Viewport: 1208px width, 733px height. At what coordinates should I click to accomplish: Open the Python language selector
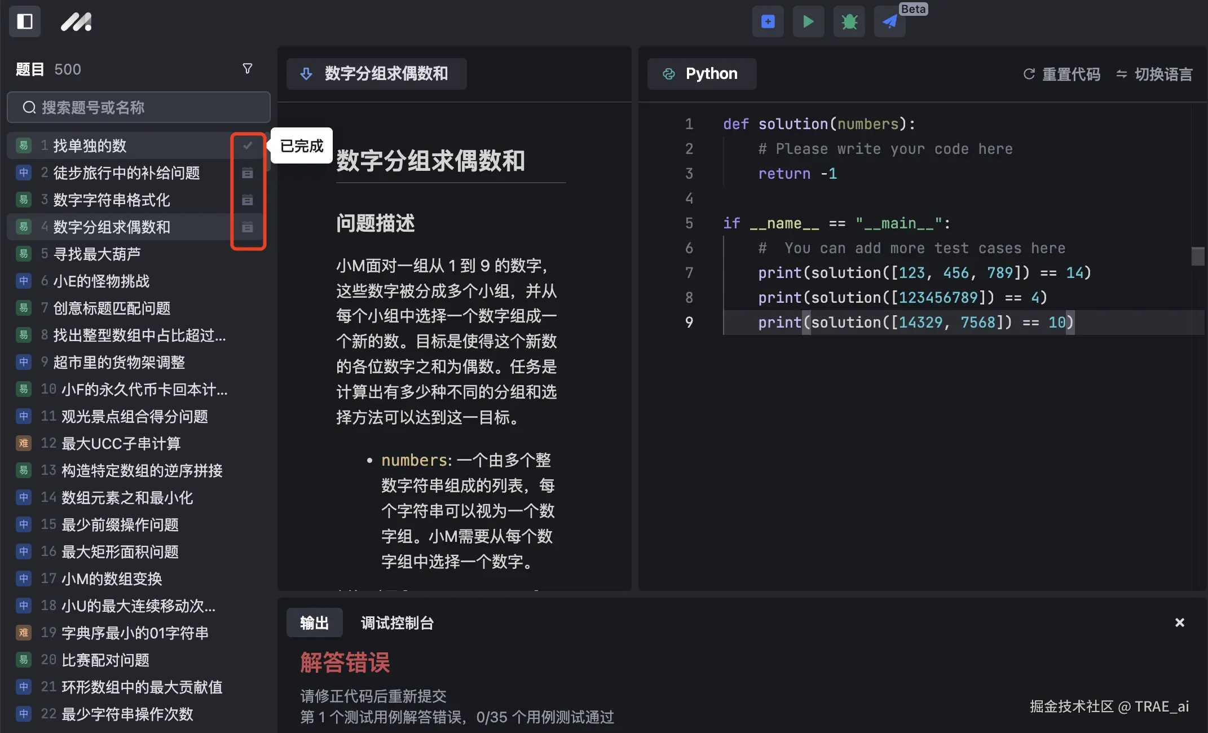pyautogui.click(x=702, y=74)
